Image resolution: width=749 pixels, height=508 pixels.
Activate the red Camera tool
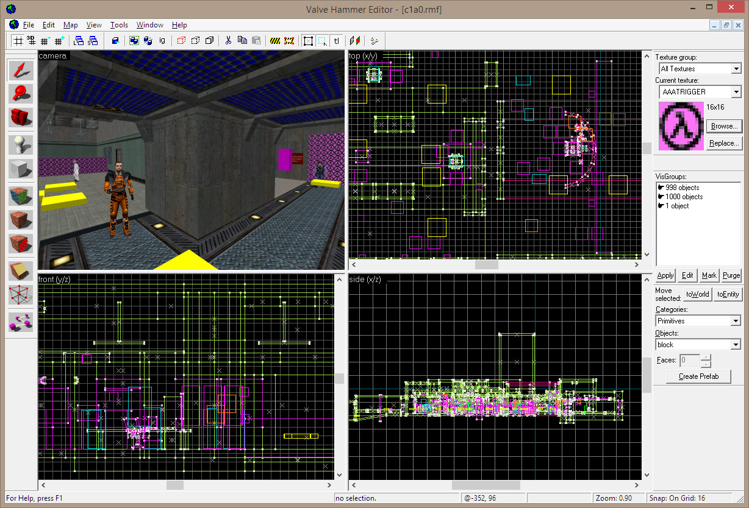click(x=21, y=116)
